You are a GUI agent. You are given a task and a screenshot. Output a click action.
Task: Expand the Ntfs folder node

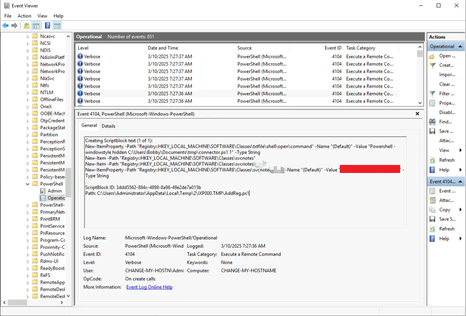tap(28, 85)
